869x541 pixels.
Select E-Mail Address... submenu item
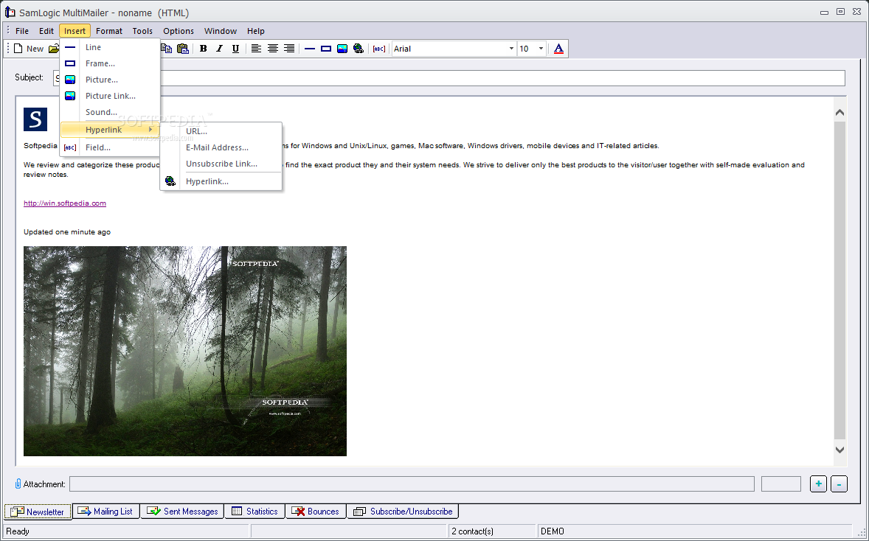(221, 147)
